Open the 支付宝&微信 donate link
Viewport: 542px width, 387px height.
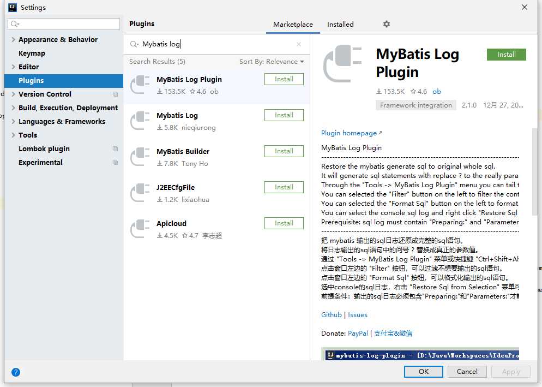click(393, 334)
